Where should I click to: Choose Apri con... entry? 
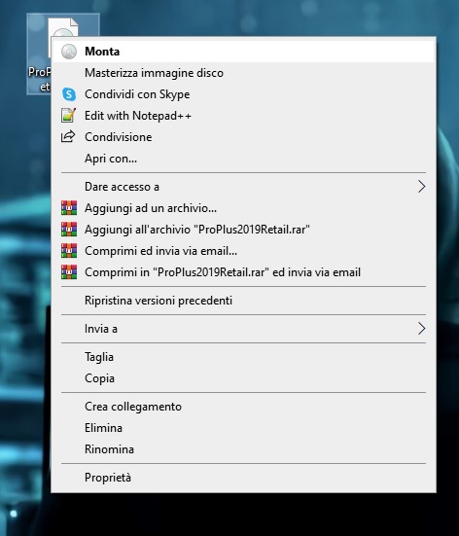coord(244,159)
